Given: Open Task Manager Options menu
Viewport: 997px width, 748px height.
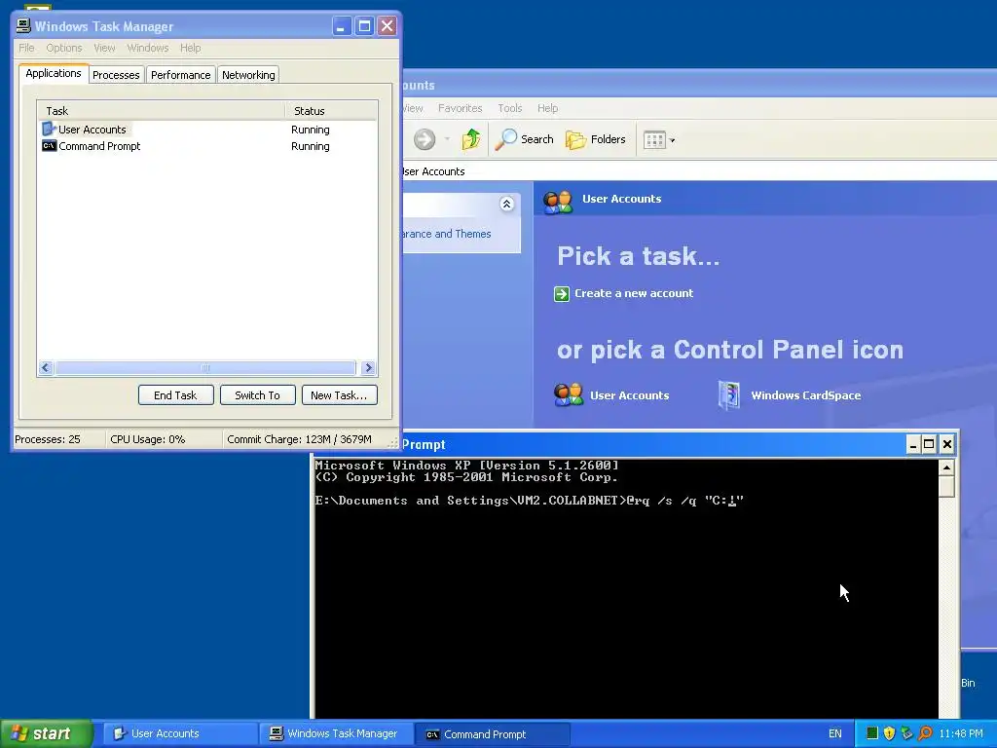Looking at the screenshot, I should 63,48.
